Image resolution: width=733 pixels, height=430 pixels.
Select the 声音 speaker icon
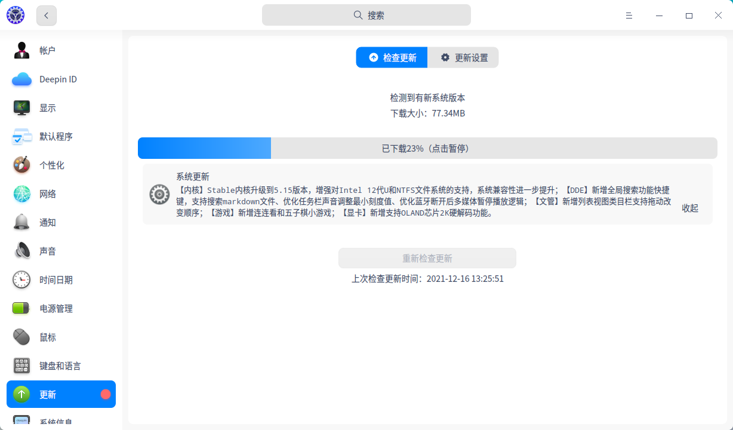[x=22, y=251]
